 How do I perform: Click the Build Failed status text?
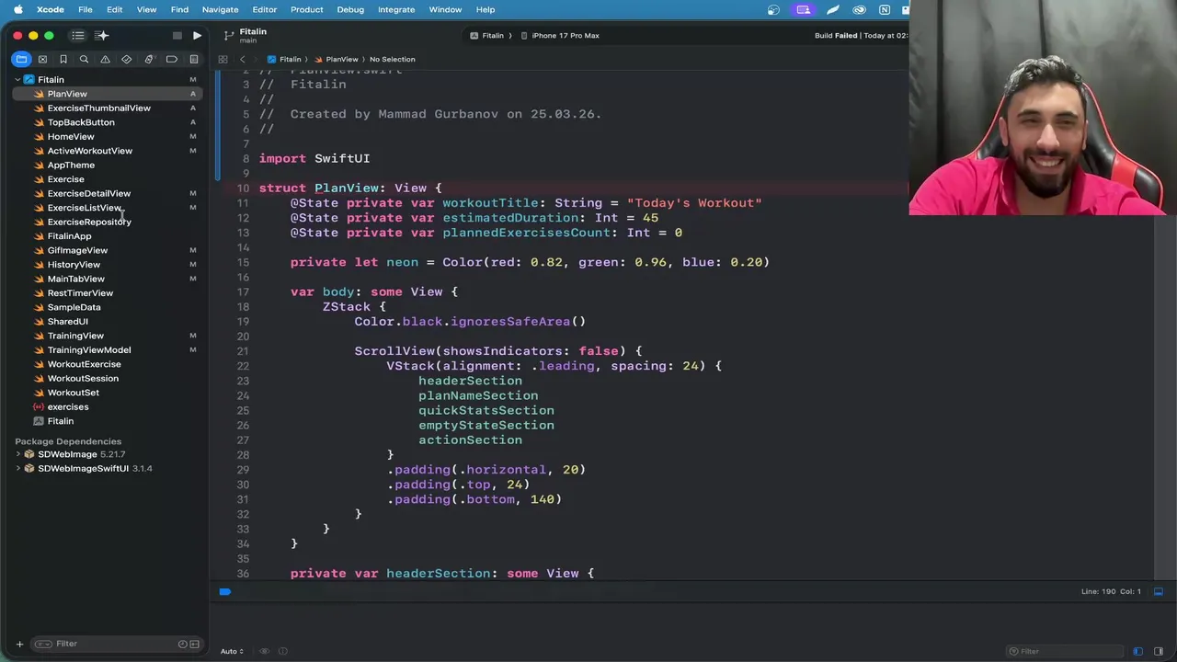pos(836,36)
